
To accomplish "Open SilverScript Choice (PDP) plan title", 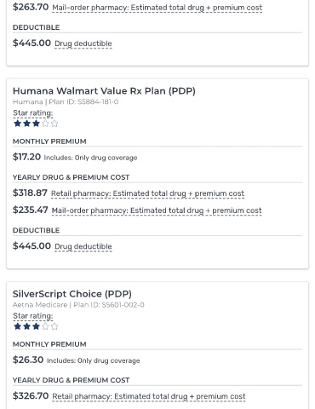I will click(72, 294).
